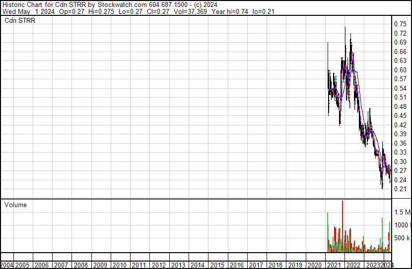This screenshot has width=412, height=269.
Task: Select the 2010 year marker
Action: [120, 265]
